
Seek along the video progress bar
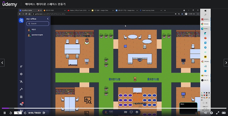114,108
